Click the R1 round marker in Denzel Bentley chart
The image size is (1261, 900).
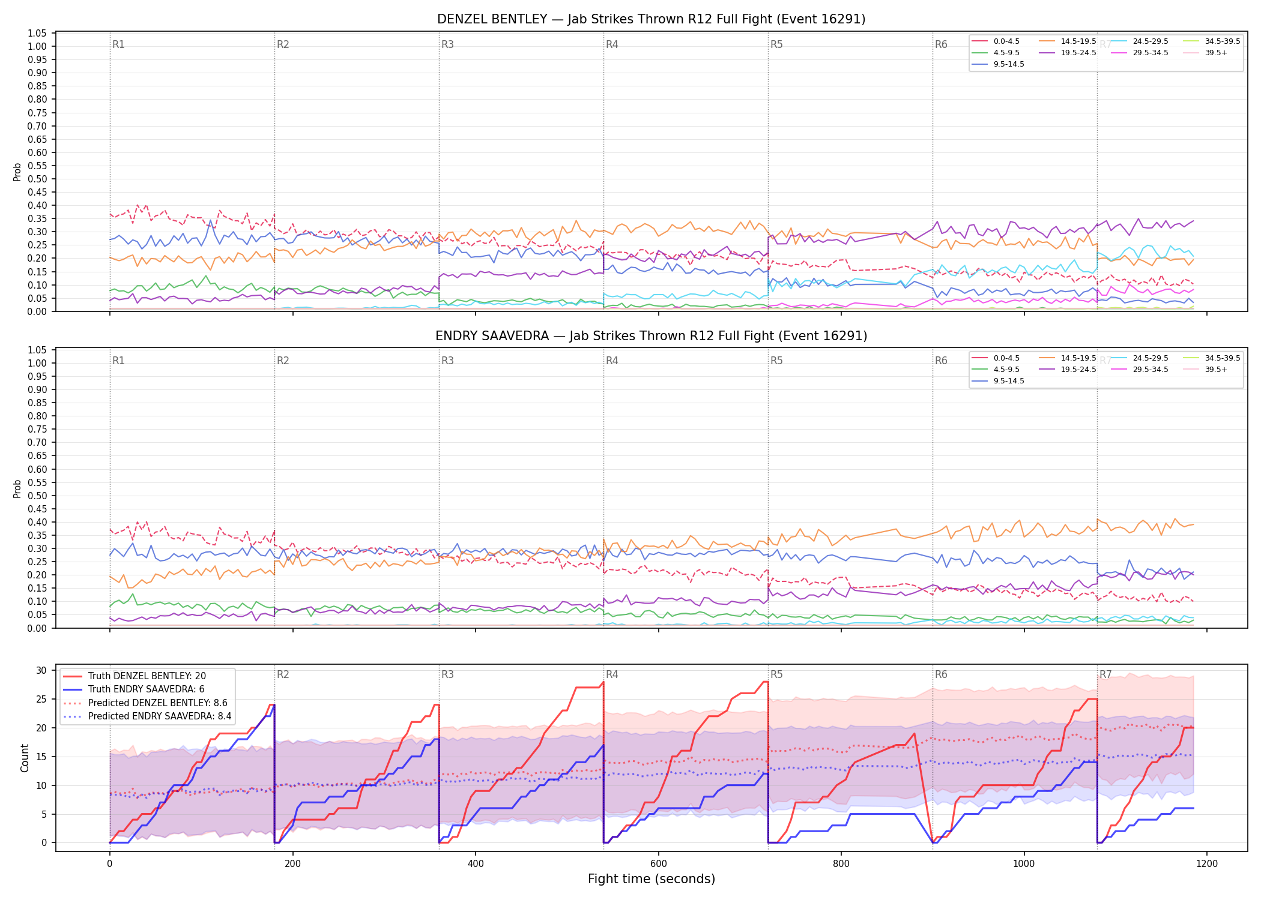pyautogui.click(x=118, y=44)
